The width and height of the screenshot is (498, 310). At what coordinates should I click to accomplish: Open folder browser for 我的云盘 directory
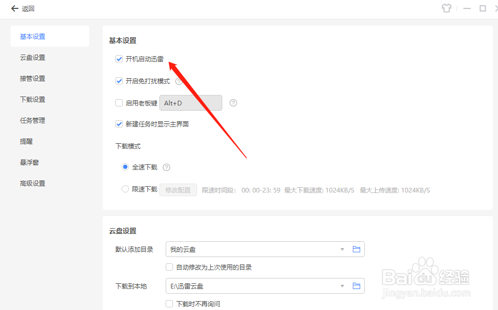pyautogui.click(x=356, y=249)
